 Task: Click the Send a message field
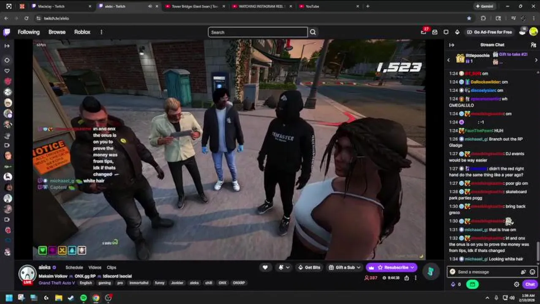(492, 272)
